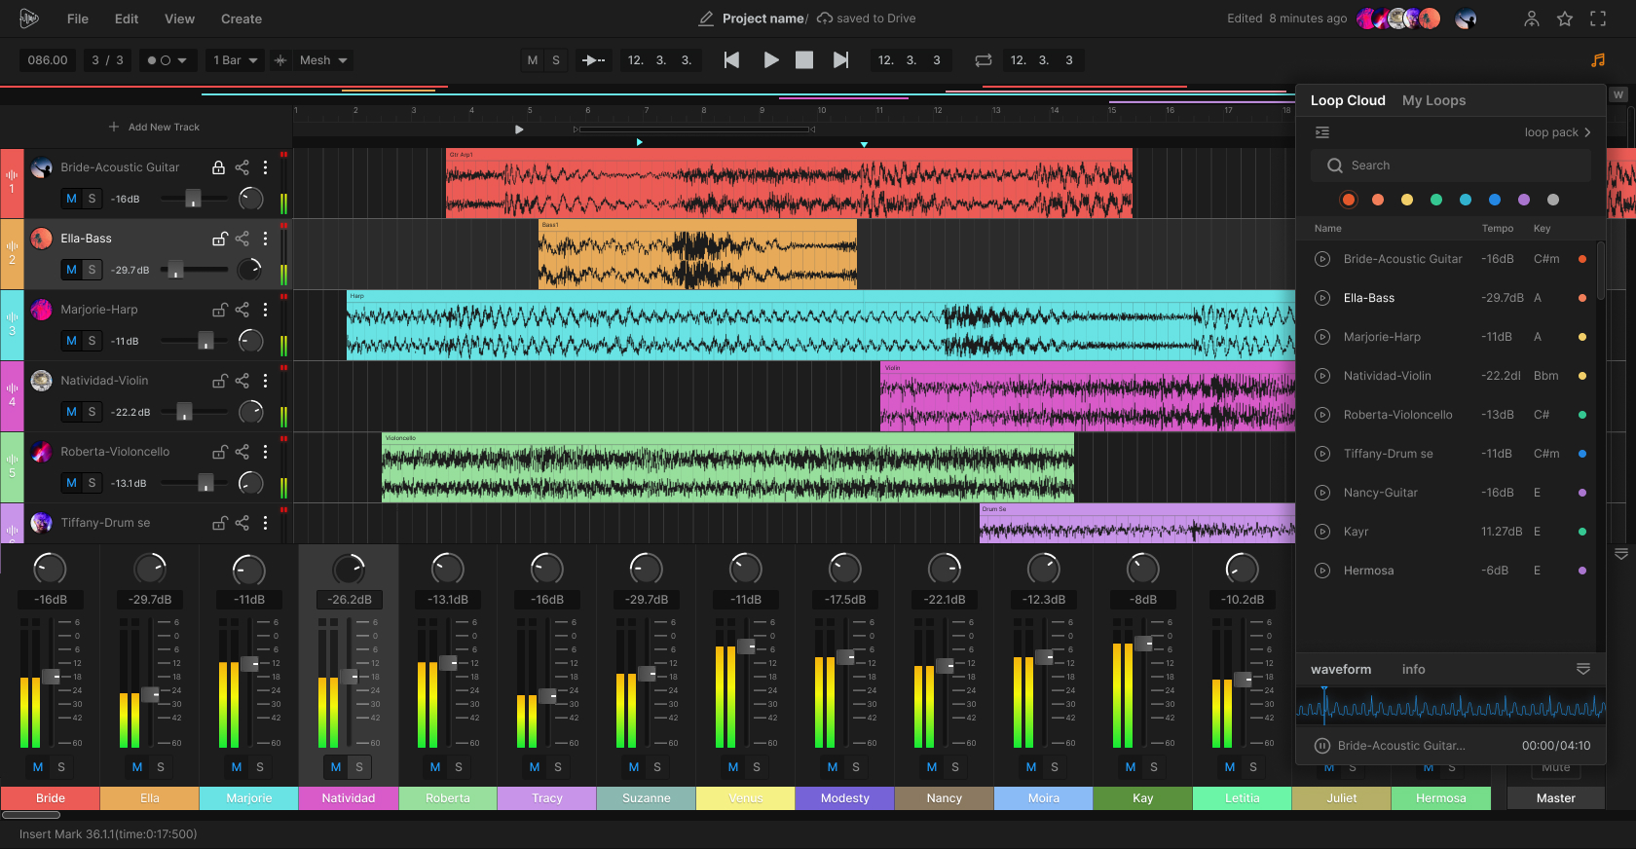1636x849 pixels.
Task: Click the lock icon on Bride-Acoustic Guitar
Action: pos(218,167)
